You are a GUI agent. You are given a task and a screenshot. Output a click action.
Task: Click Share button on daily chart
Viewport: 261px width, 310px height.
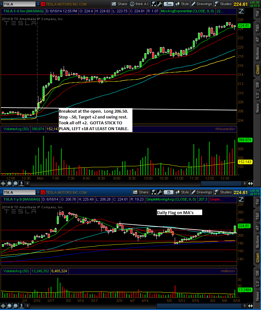(x=141, y=192)
